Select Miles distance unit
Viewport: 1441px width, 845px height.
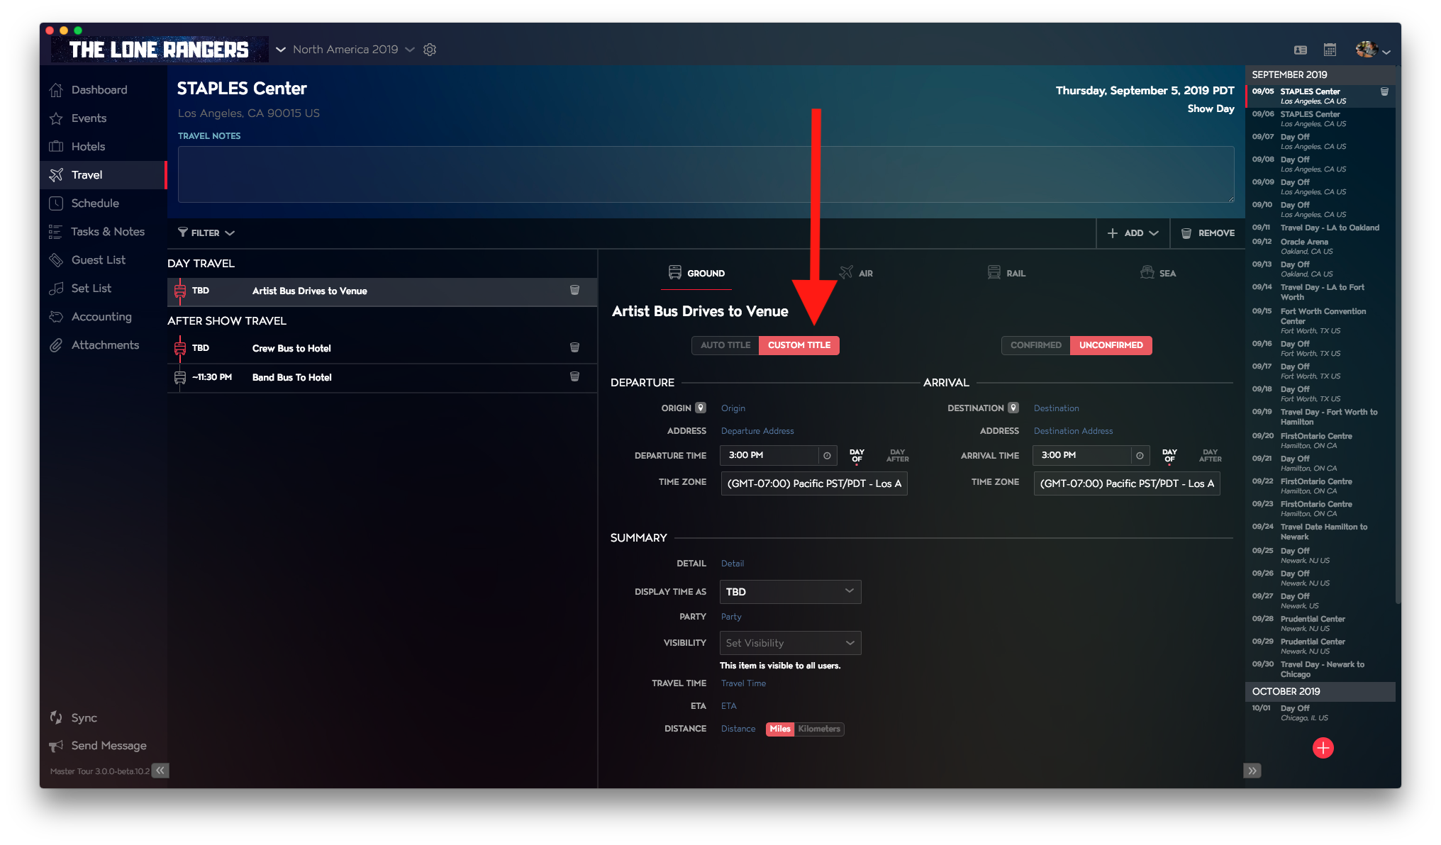[780, 729]
